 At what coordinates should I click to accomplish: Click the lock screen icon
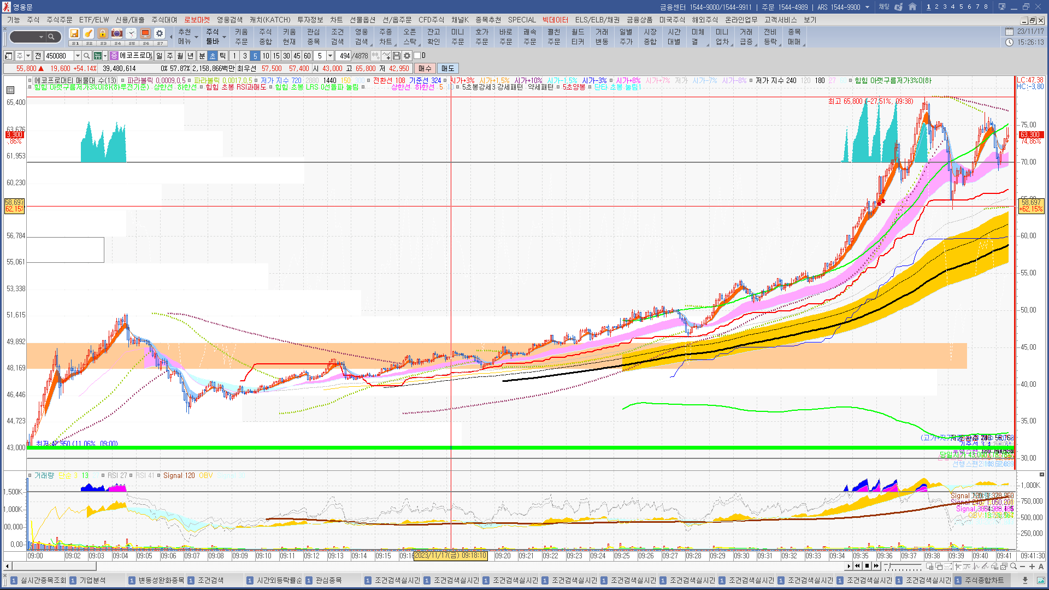coord(102,34)
